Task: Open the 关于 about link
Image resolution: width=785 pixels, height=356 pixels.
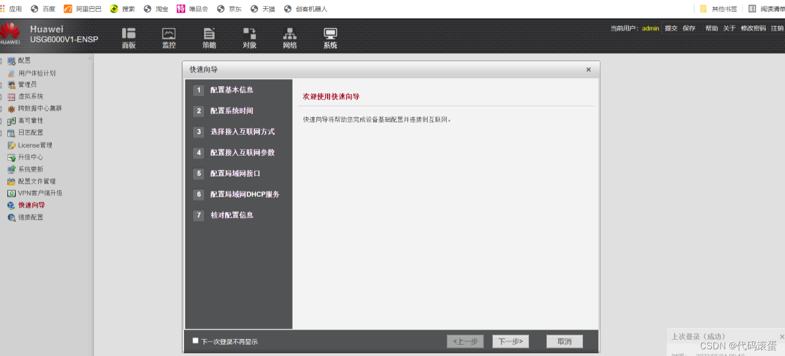Action: (x=729, y=28)
